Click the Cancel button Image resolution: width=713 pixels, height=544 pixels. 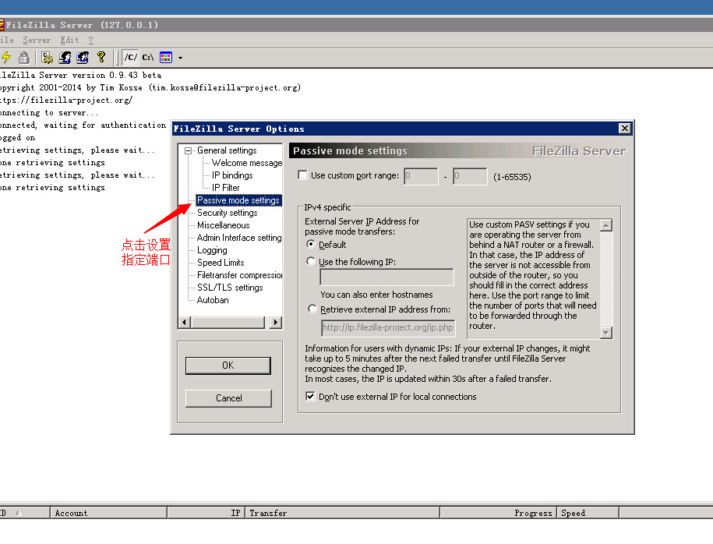pyautogui.click(x=229, y=398)
